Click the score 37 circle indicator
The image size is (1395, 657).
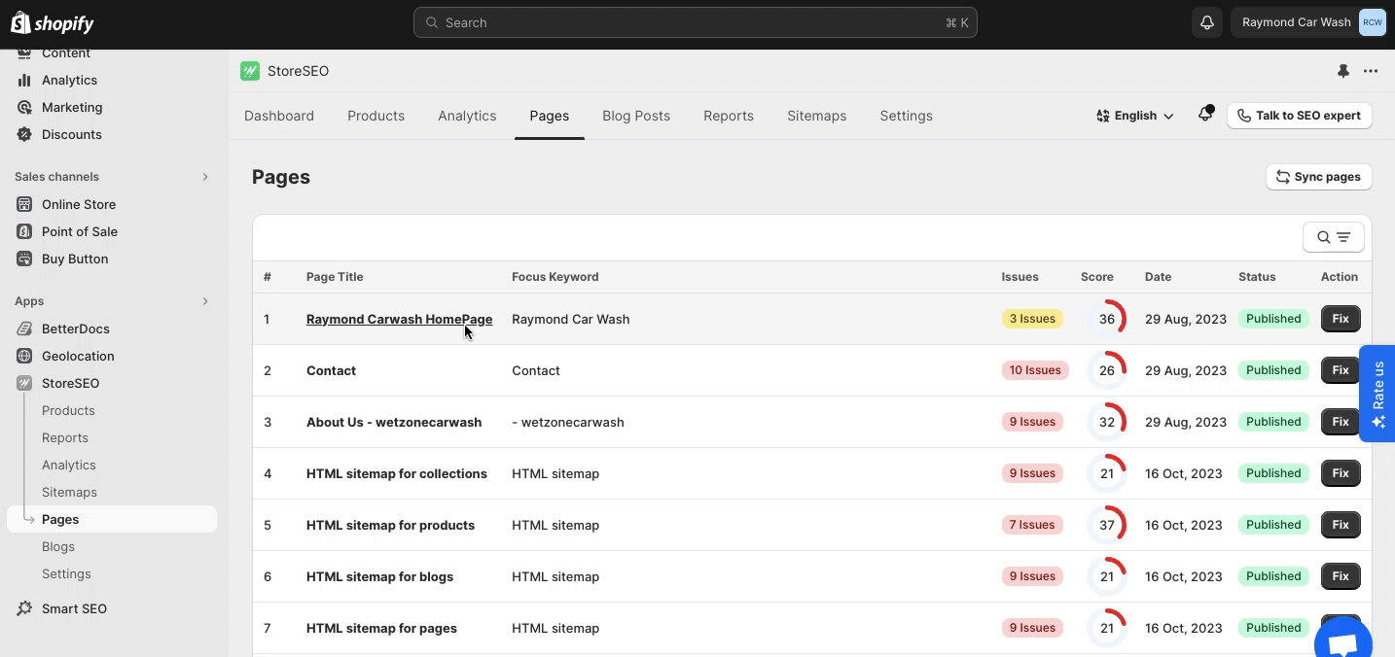[x=1107, y=525]
